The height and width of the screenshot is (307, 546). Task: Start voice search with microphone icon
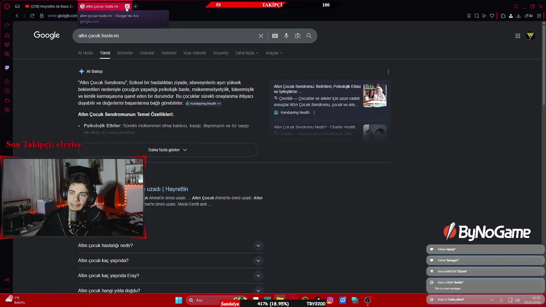(286, 36)
